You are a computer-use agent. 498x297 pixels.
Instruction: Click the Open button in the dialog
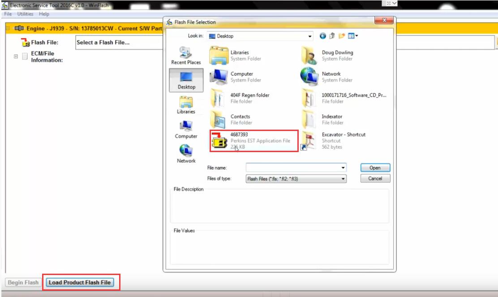click(x=374, y=167)
